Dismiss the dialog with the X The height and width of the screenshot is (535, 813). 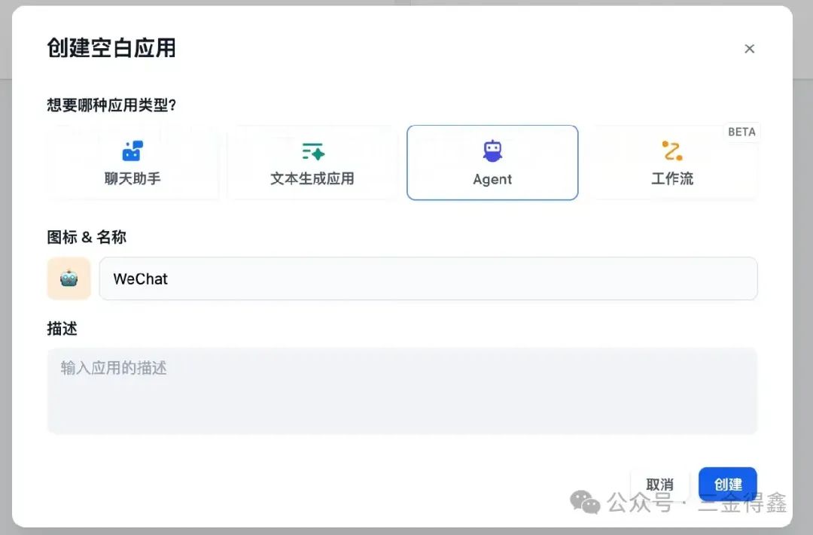tap(750, 48)
